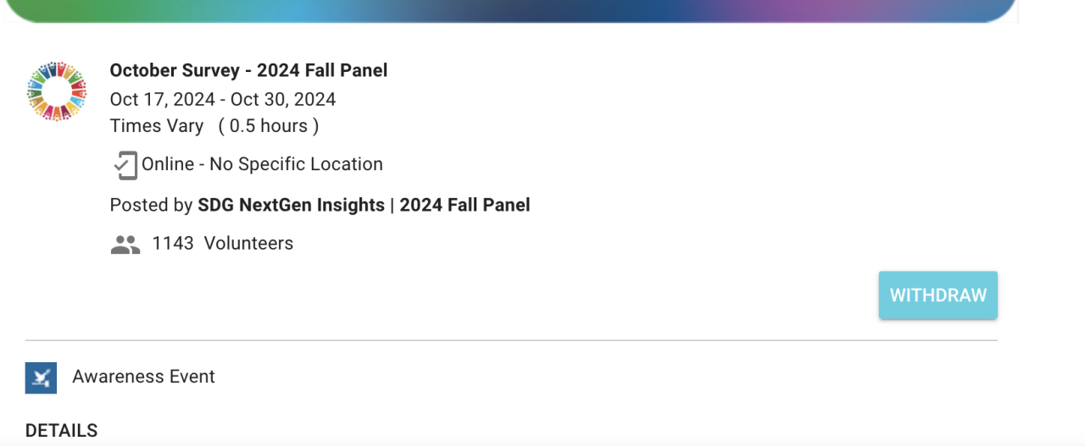Screen dimensions: 1085x446
Task: Select the Awareness Event category label
Action: pyautogui.click(x=143, y=377)
